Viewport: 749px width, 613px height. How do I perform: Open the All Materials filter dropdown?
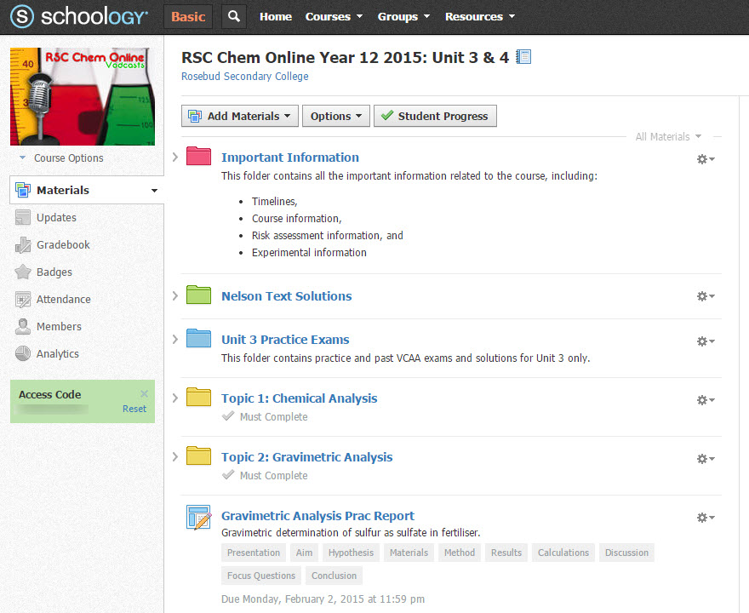tap(668, 136)
